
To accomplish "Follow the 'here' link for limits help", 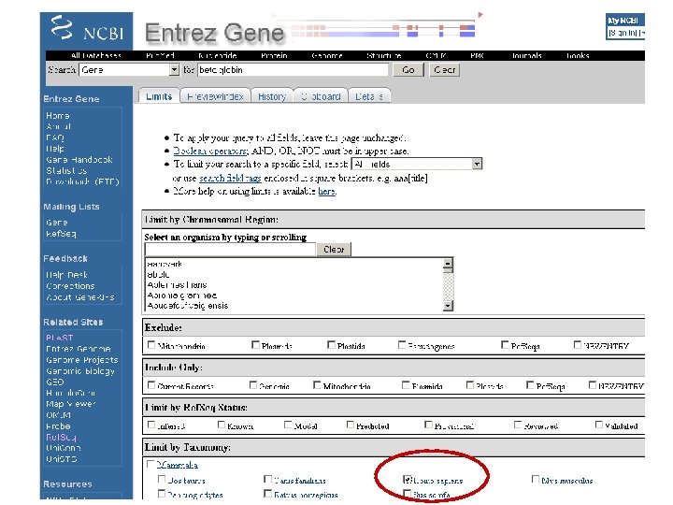I will tap(326, 192).
